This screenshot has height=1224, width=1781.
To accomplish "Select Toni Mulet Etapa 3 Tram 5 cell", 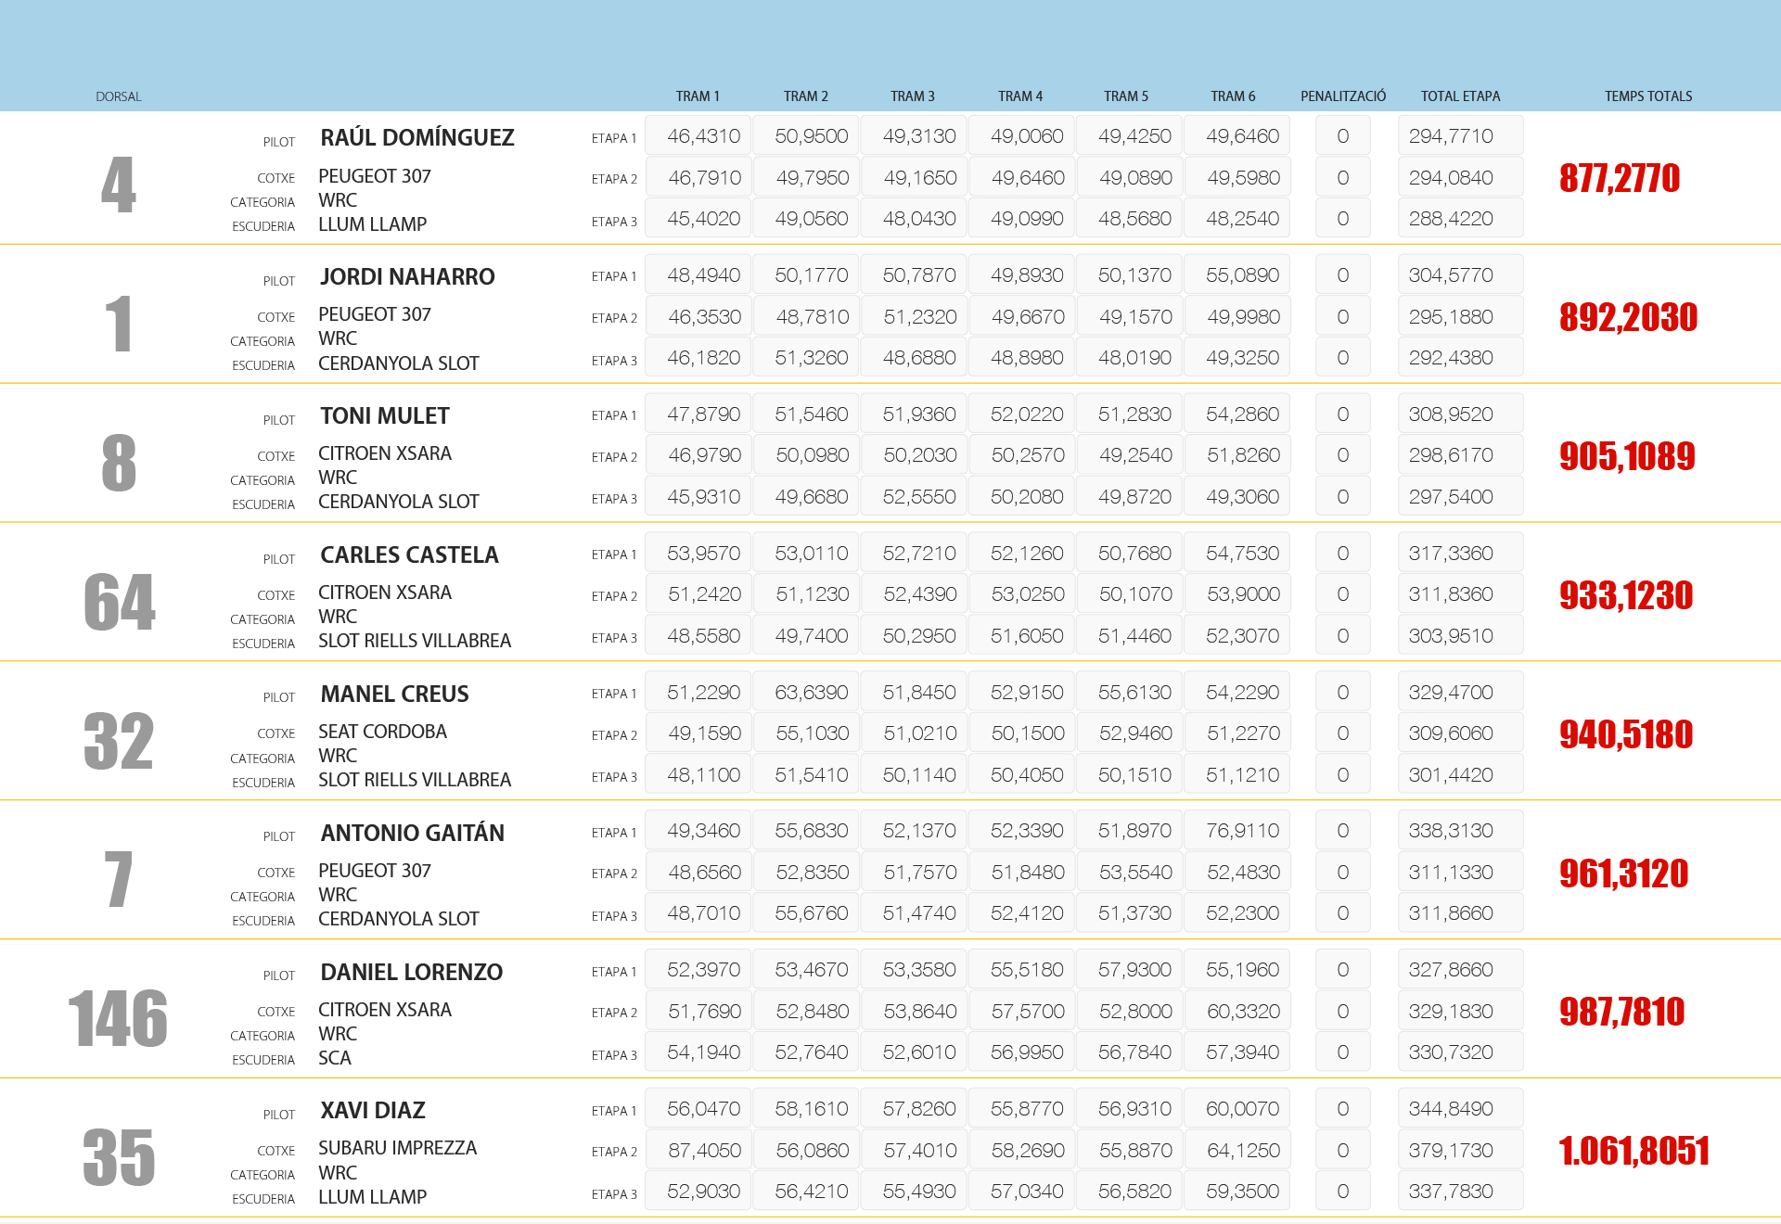I will [x=1134, y=497].
